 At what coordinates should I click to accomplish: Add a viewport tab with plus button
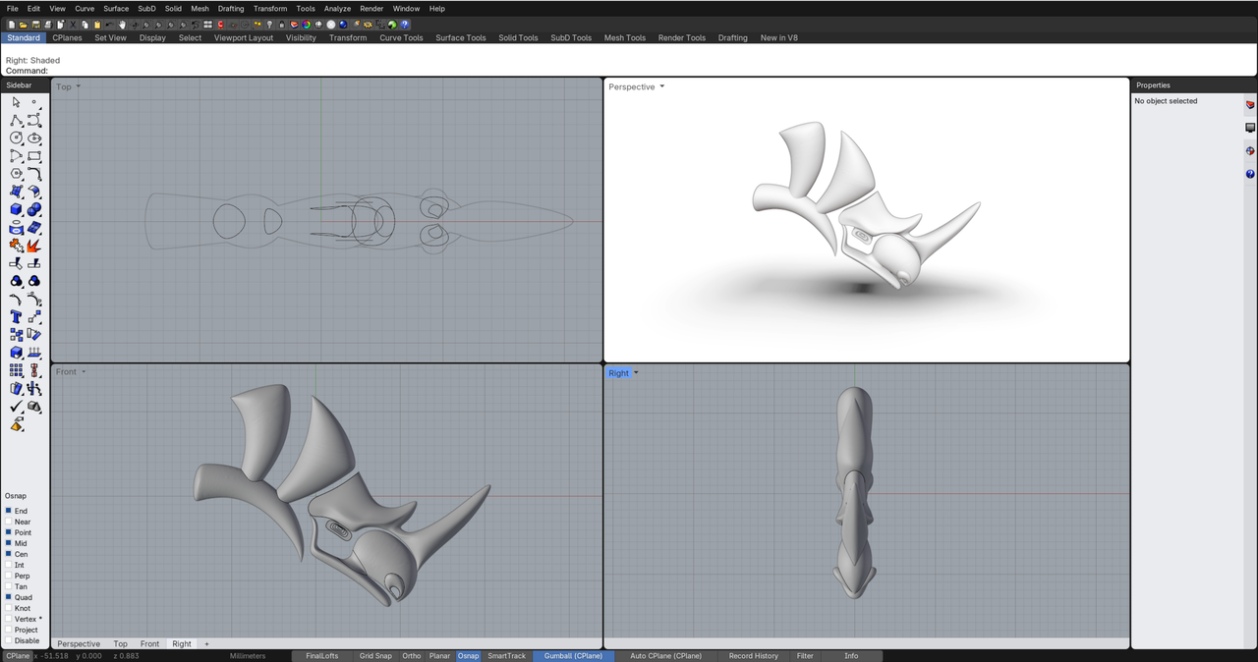click(x=206, y=644)
